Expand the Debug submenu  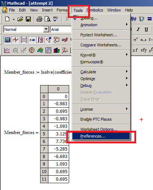pyautogui.click(x=101, y=85)
